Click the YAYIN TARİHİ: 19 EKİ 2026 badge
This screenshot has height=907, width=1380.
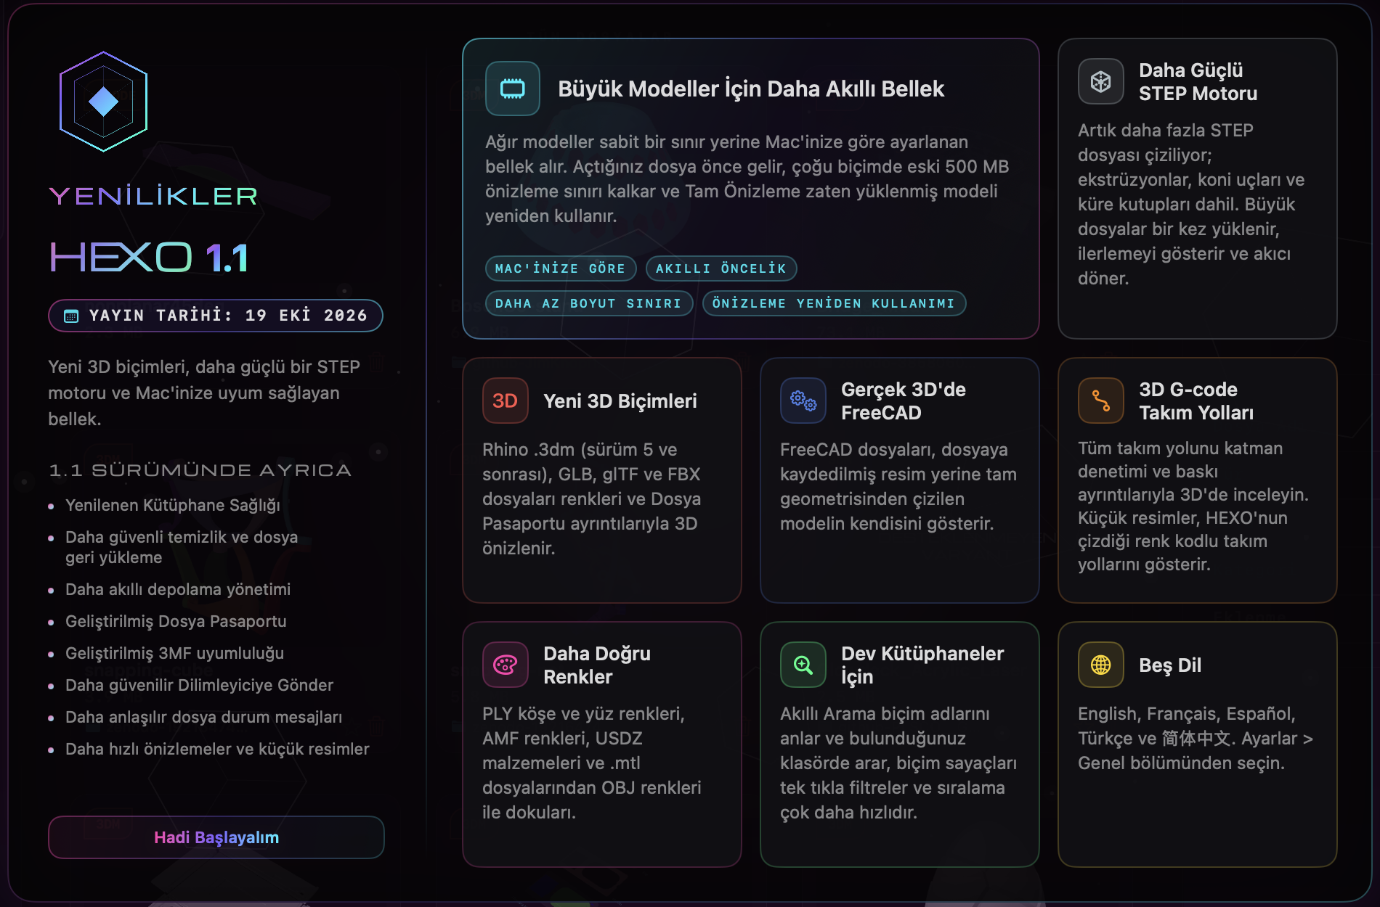(216, 316)
